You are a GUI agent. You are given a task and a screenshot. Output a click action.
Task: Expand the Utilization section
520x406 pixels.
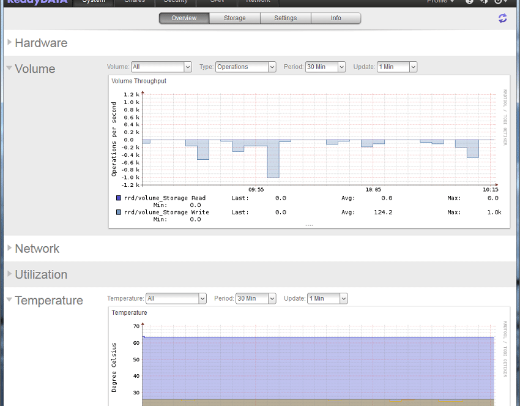(x=10, y=274)
